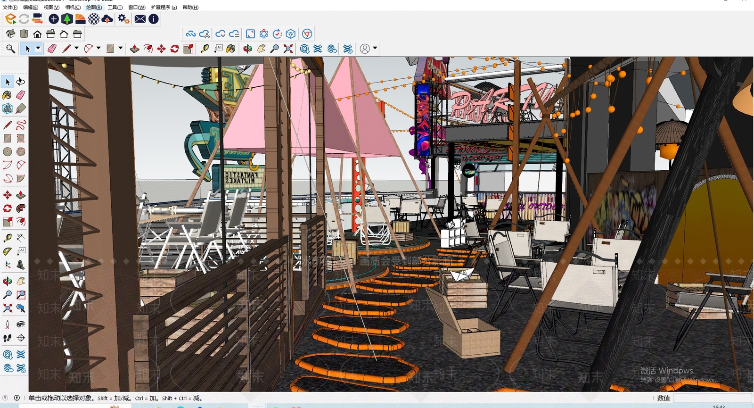754x408 pixels.
Task: Pick the Walk footprints tool
Action: click(x=8, y=338)
